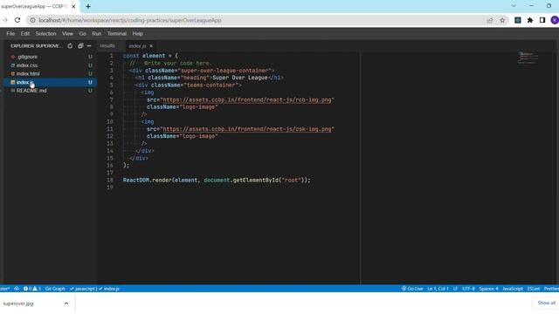
Task: Click the Prettier status item
Action: pyautogui.click(x=551, y=289)
